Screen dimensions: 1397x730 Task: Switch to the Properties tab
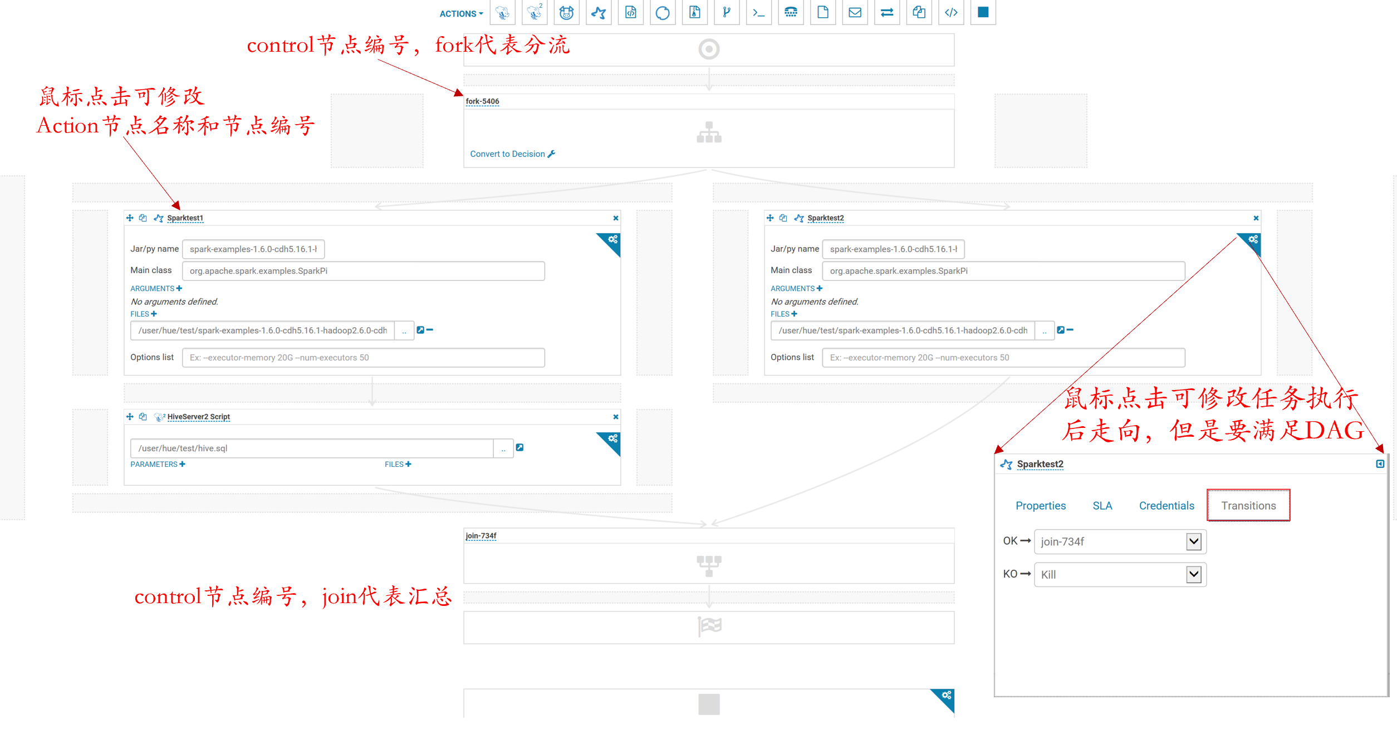(x=1040, y=506)
